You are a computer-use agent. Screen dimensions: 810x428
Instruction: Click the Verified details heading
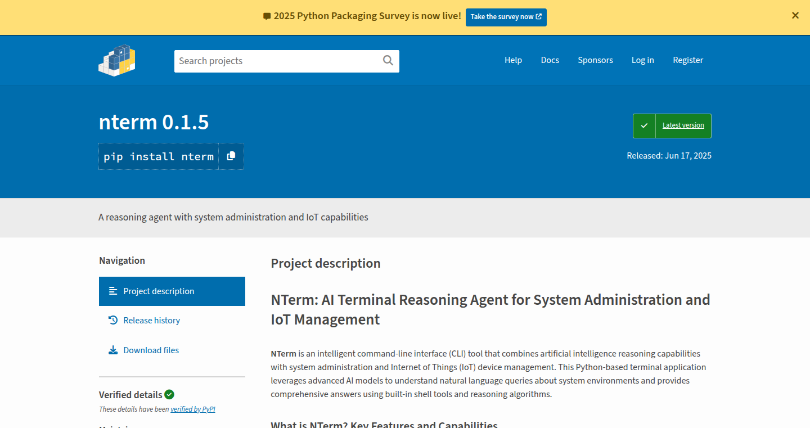130,395
